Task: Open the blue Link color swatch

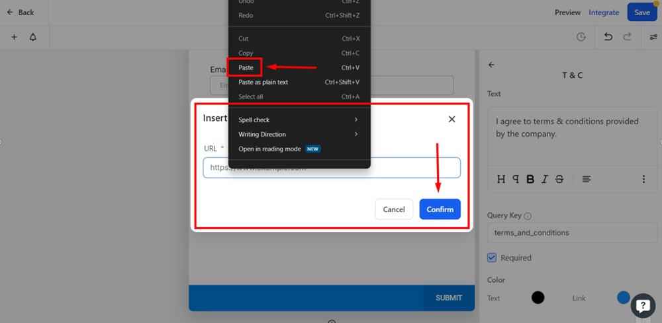Action: point(624,298)
